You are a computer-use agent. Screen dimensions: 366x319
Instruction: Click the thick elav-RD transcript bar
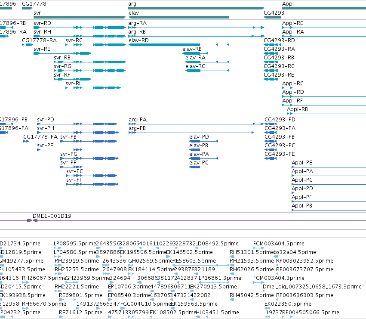(x=165, y=45)
